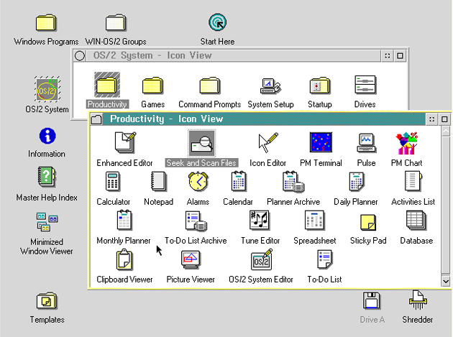Click System Setup icon in OS/2 System window

click(x=270, y=86)
